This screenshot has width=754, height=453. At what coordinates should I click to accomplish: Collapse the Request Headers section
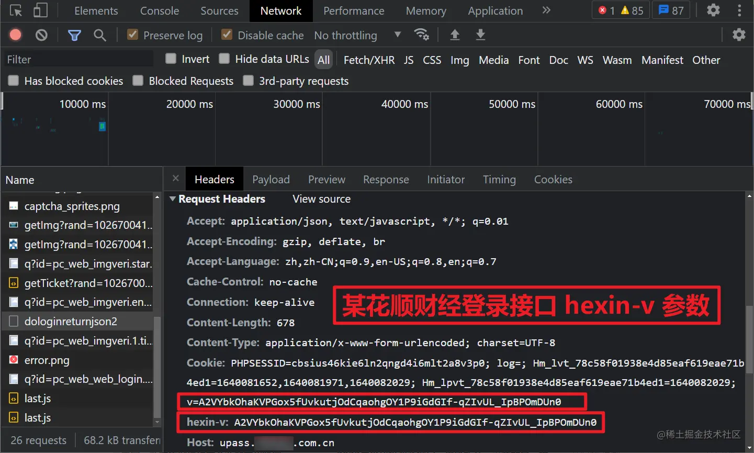pos(173,199)
